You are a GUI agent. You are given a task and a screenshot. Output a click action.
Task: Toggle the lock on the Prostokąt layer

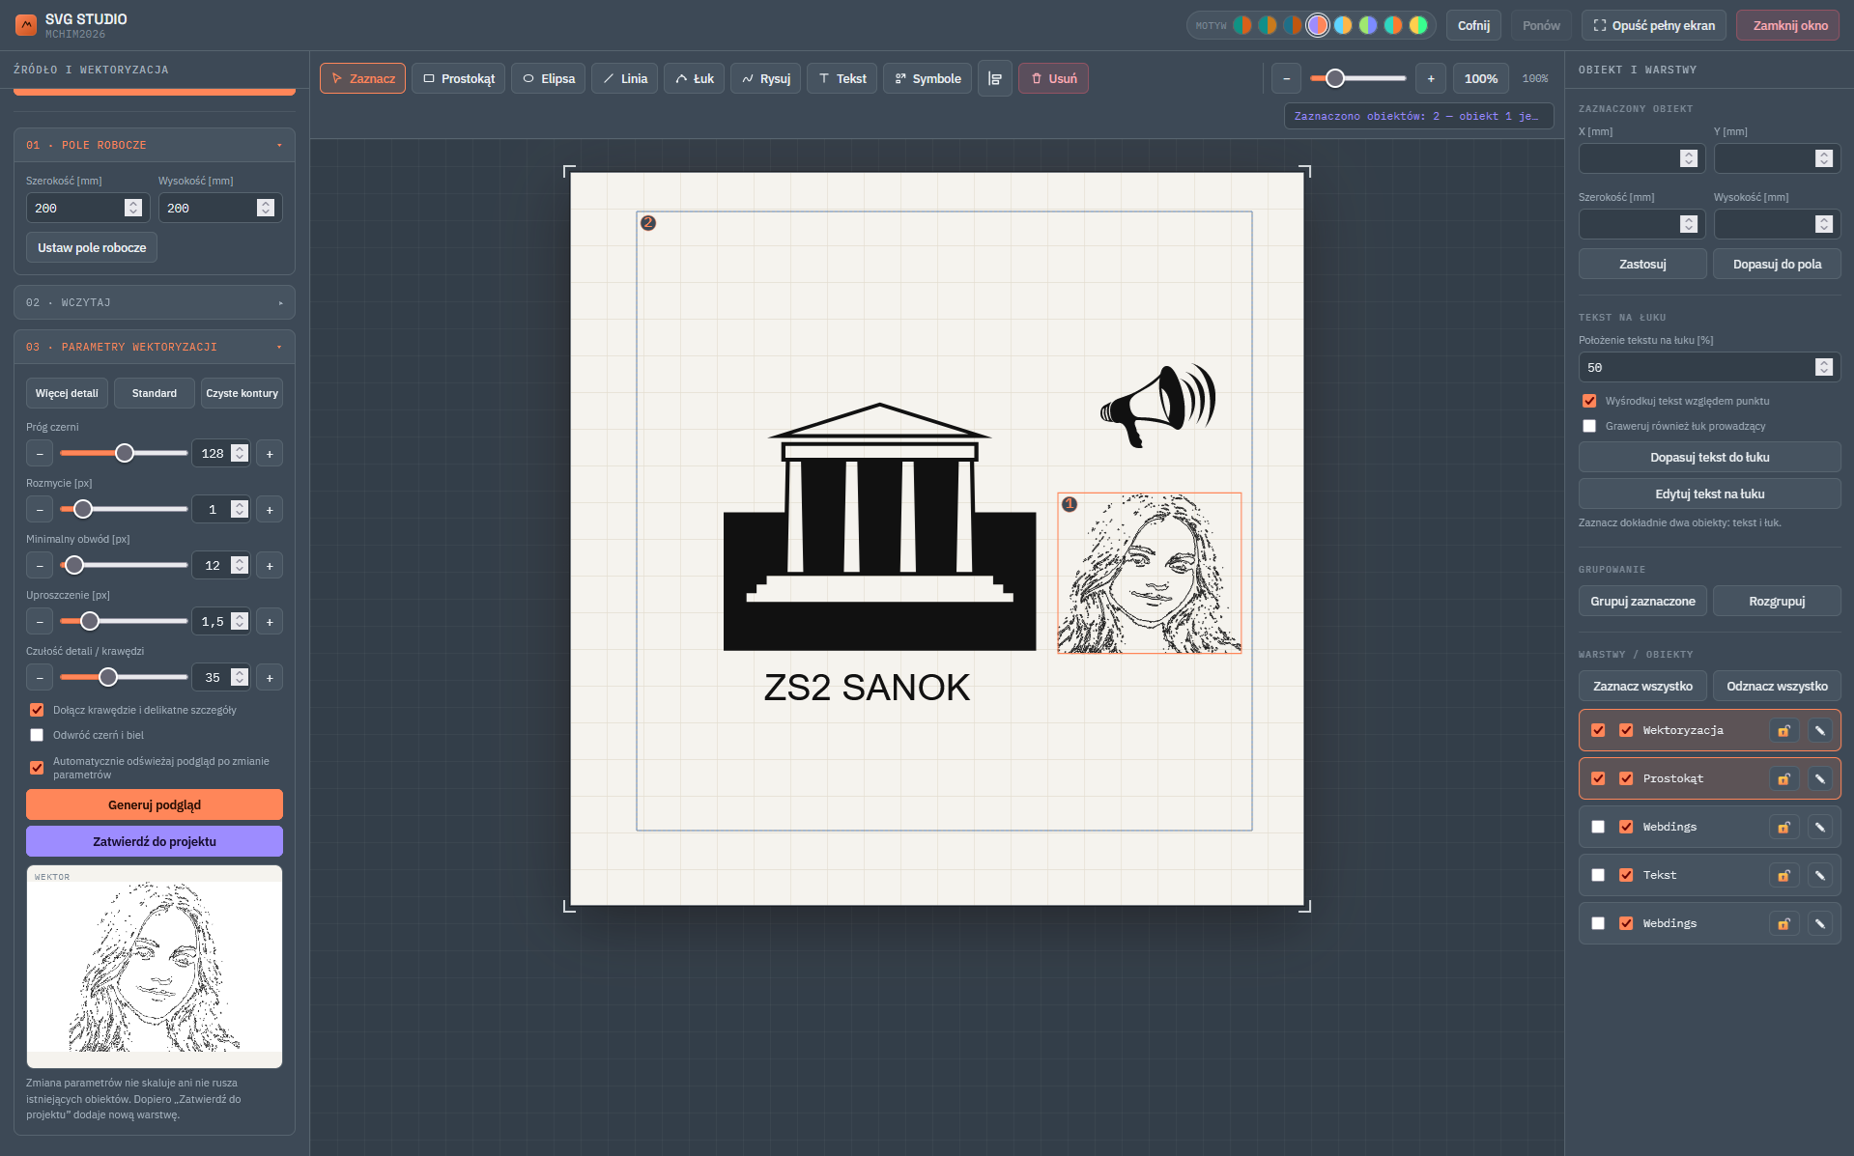[1783, 778]
